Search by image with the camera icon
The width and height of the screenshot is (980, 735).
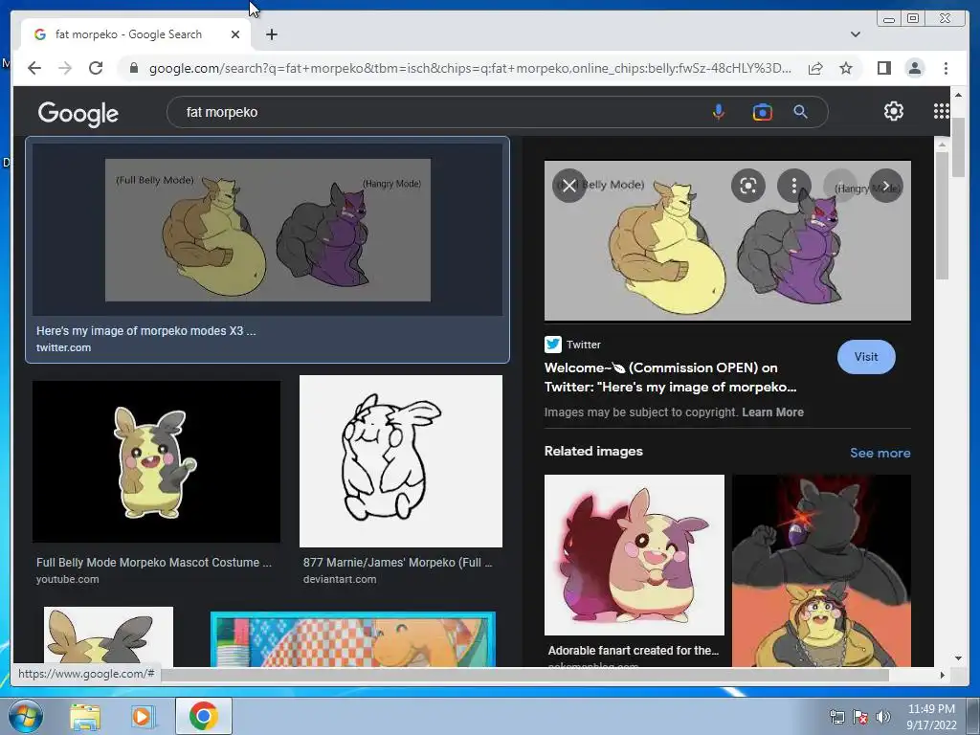762,112
